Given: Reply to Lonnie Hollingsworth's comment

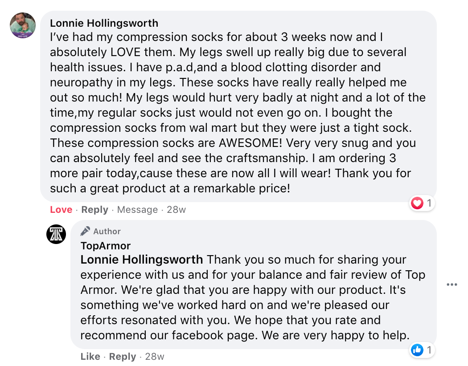Looking at the screenshot, I should (94, 210).
